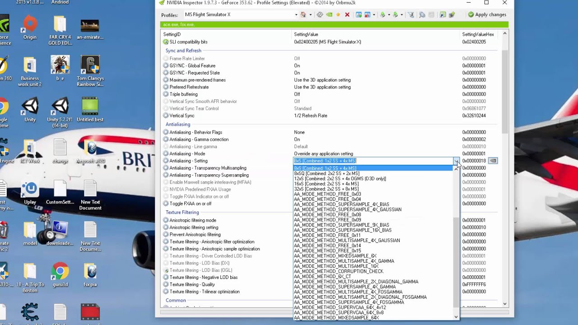Collapse the Antialiasing - Setting dropdown arrow
The height and width of the screenshot is (325, 578).
(457, 161)
